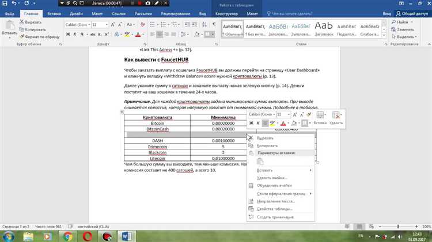Click the table move handle
This screenshot has width=432, height=242.
[x=122, y=112]
